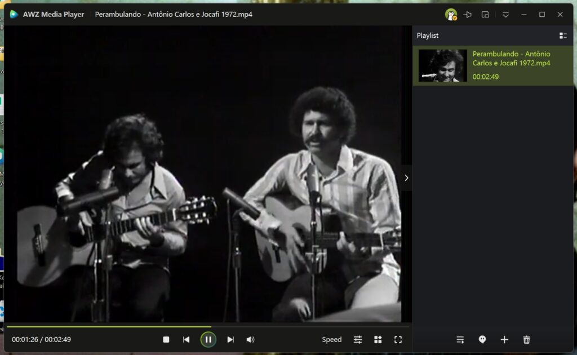Minimize the media player window
This screenshot has height=355, width=577.
(523, 15)
